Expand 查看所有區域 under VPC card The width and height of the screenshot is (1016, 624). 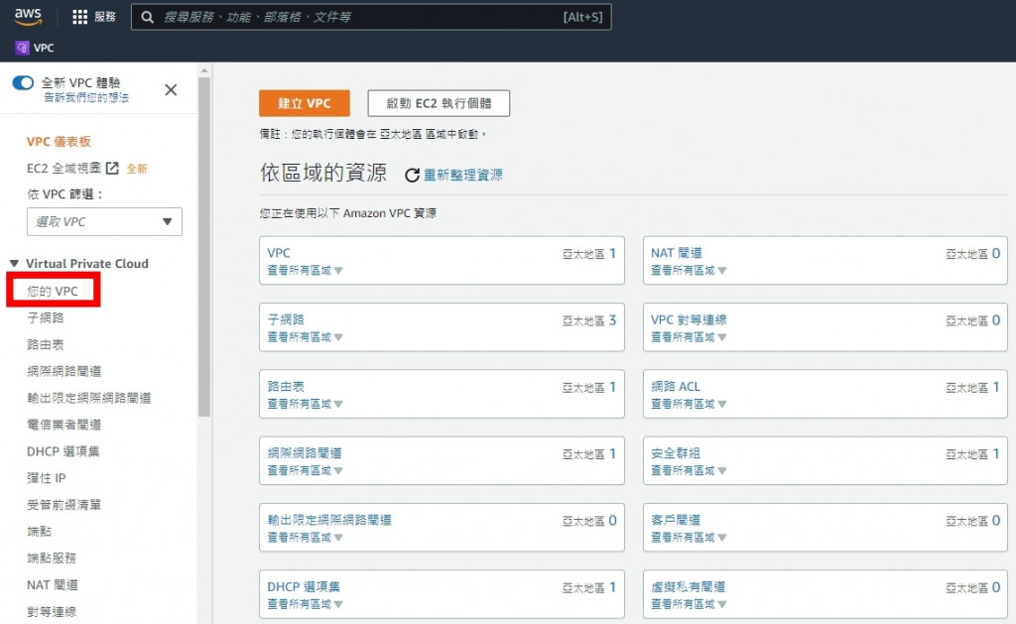point(305,270)
